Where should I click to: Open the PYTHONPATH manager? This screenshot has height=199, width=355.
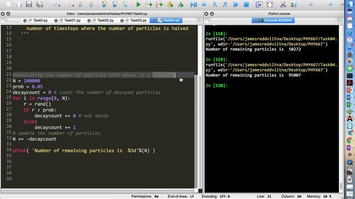click(x=293, y=4)
